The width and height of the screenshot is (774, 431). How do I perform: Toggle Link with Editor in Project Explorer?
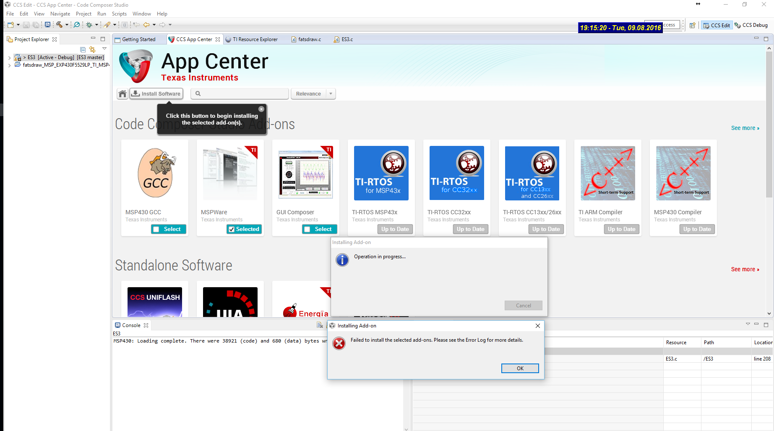[x=92, y=49]
